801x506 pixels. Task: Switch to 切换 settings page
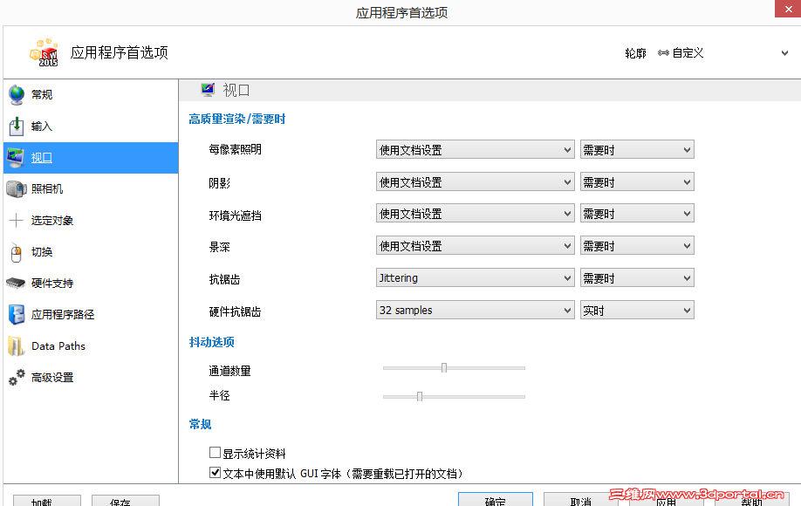click(91, 252)
